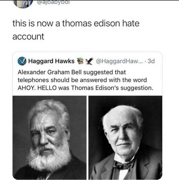Click the bow tie in right photo
The image size is (179, 180).
(x=122, y=165)
